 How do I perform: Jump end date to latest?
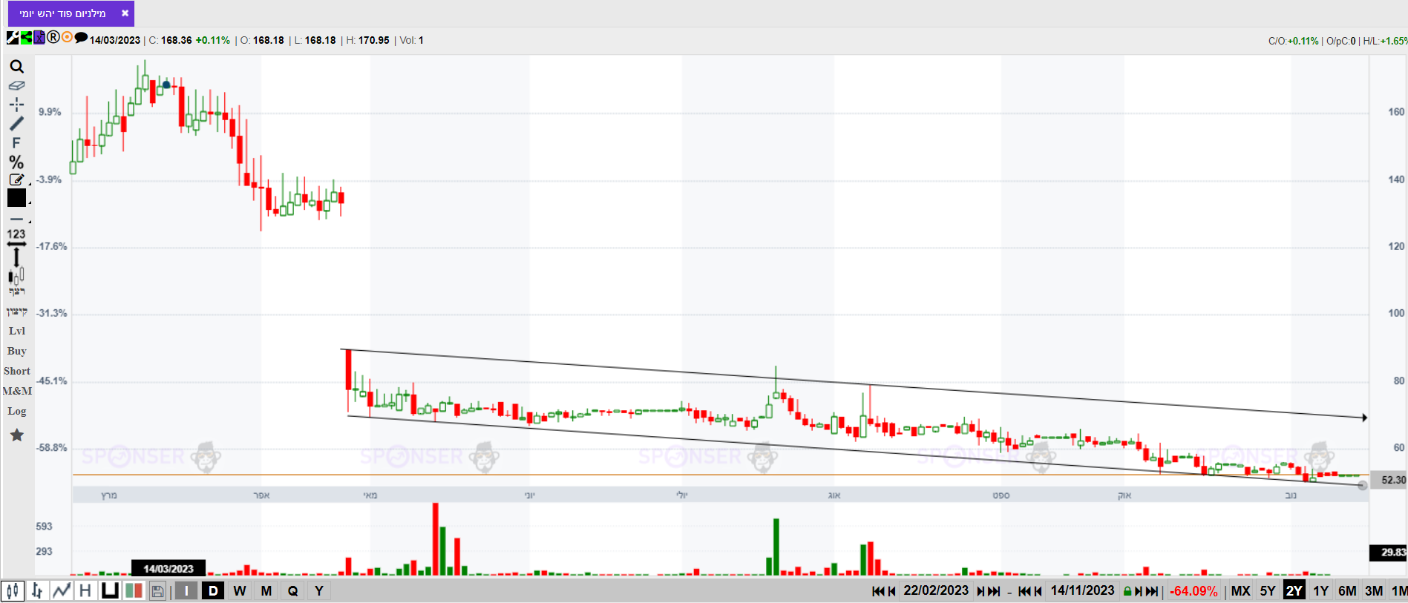pyautogui.click(x=1152, y=591)
